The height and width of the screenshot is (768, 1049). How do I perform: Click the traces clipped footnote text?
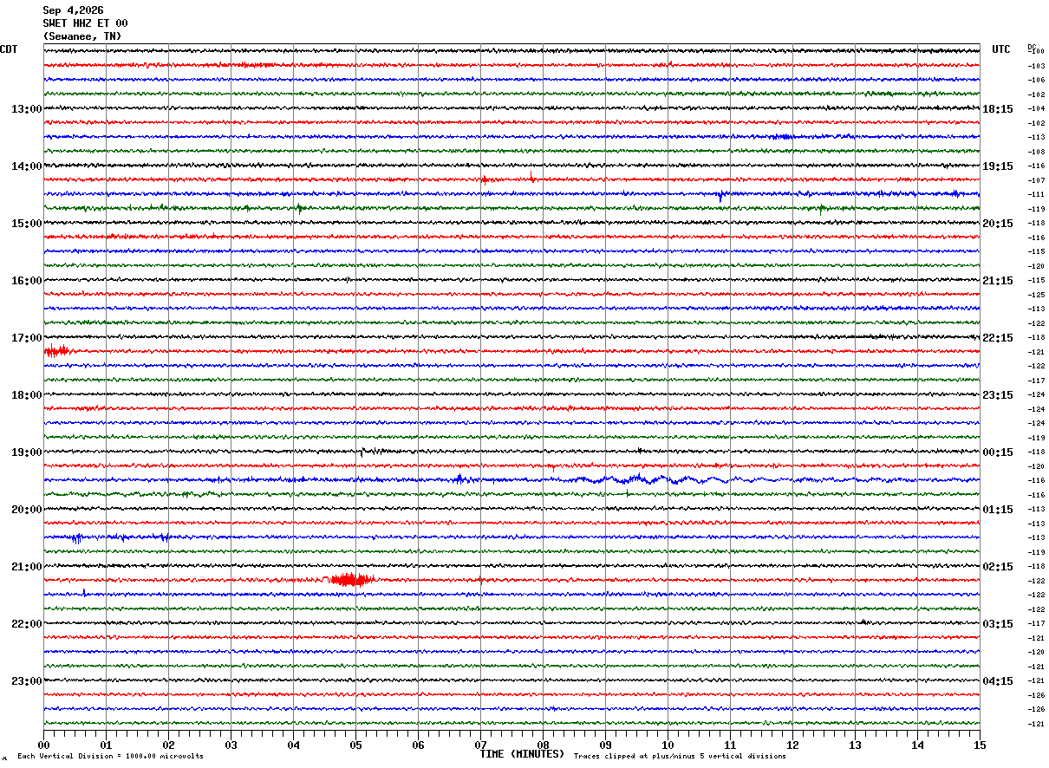tap(680, 757)
